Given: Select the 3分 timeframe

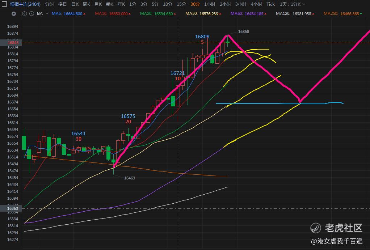Looking at the screenshot, I should (144, 4).
